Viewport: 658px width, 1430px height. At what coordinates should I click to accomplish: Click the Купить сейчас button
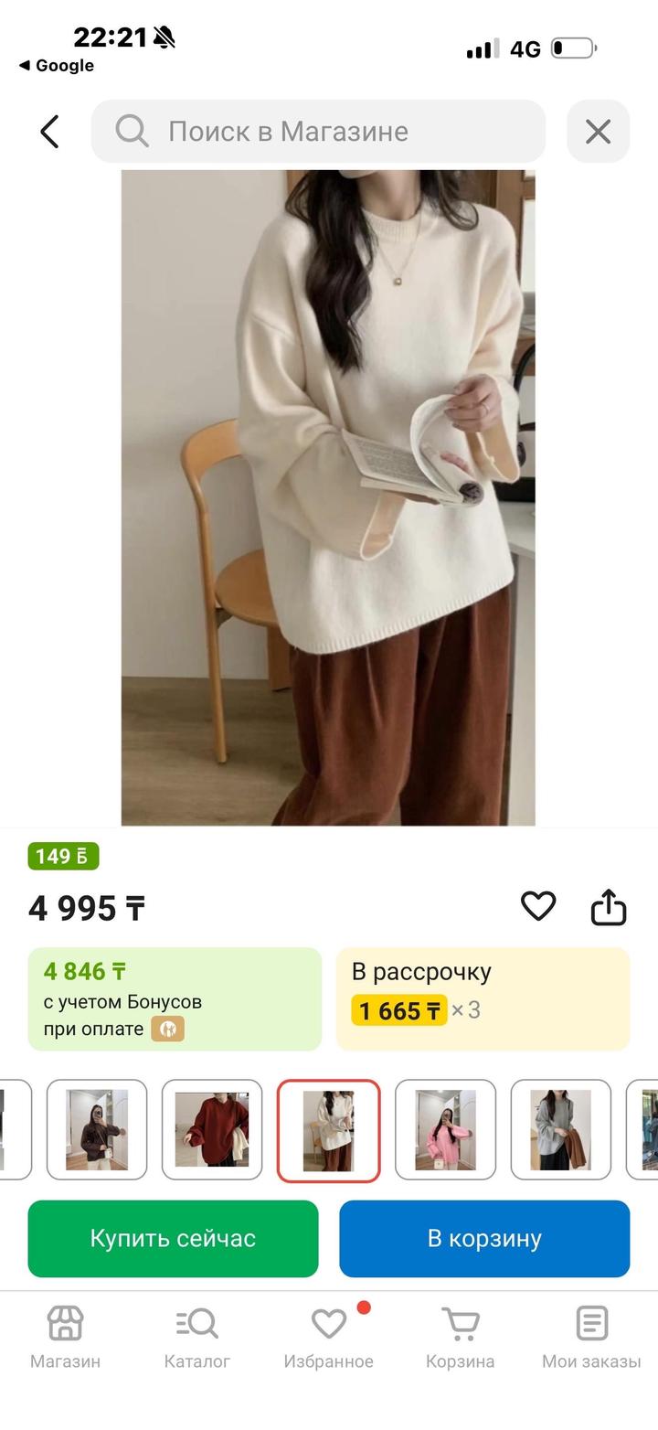(173, 1239)
